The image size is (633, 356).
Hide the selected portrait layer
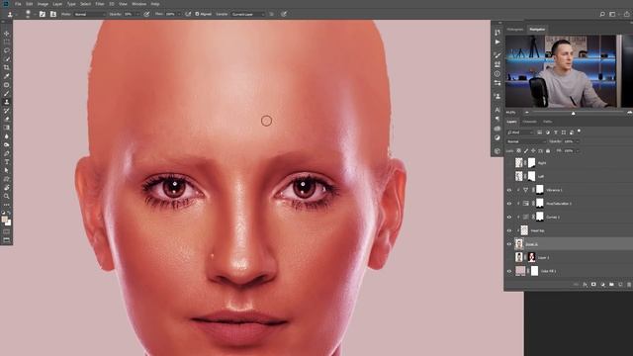tap(509, 244)
